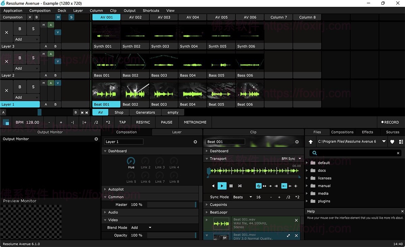Screen dimensions: 405x247
Task: Open the Composition menu
Action: click(x=39, y=10)
